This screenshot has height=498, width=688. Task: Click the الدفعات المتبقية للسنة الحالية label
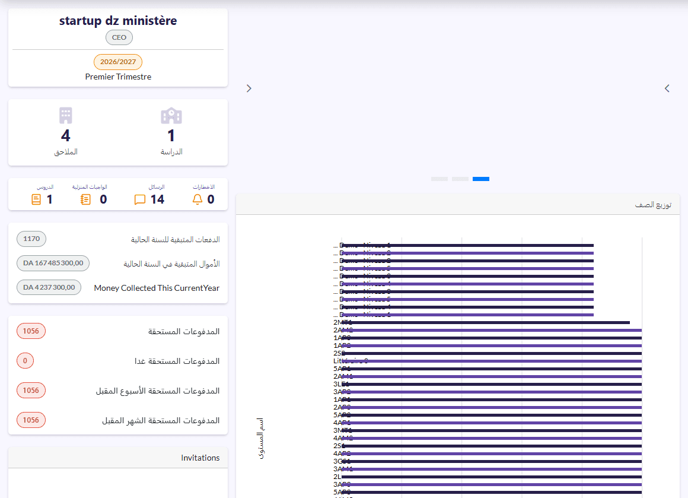(x=175, y=239)
